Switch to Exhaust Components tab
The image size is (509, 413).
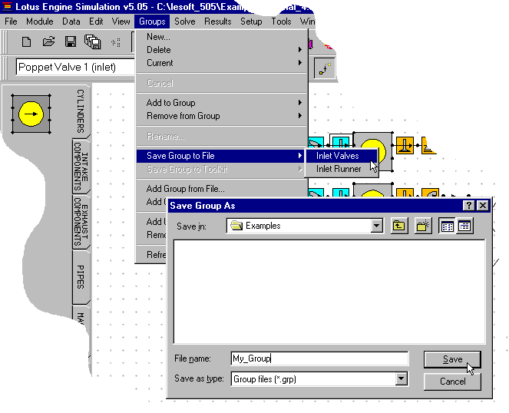pyautogui.click(x=81, y=221)
